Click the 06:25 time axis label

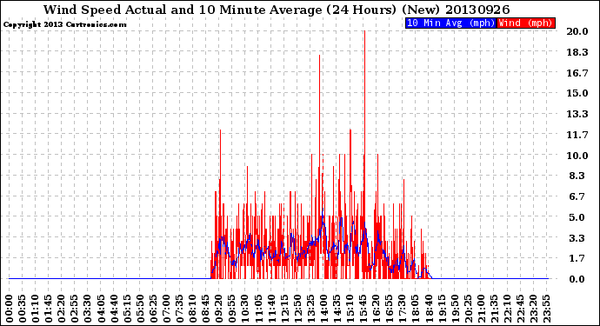153,309
